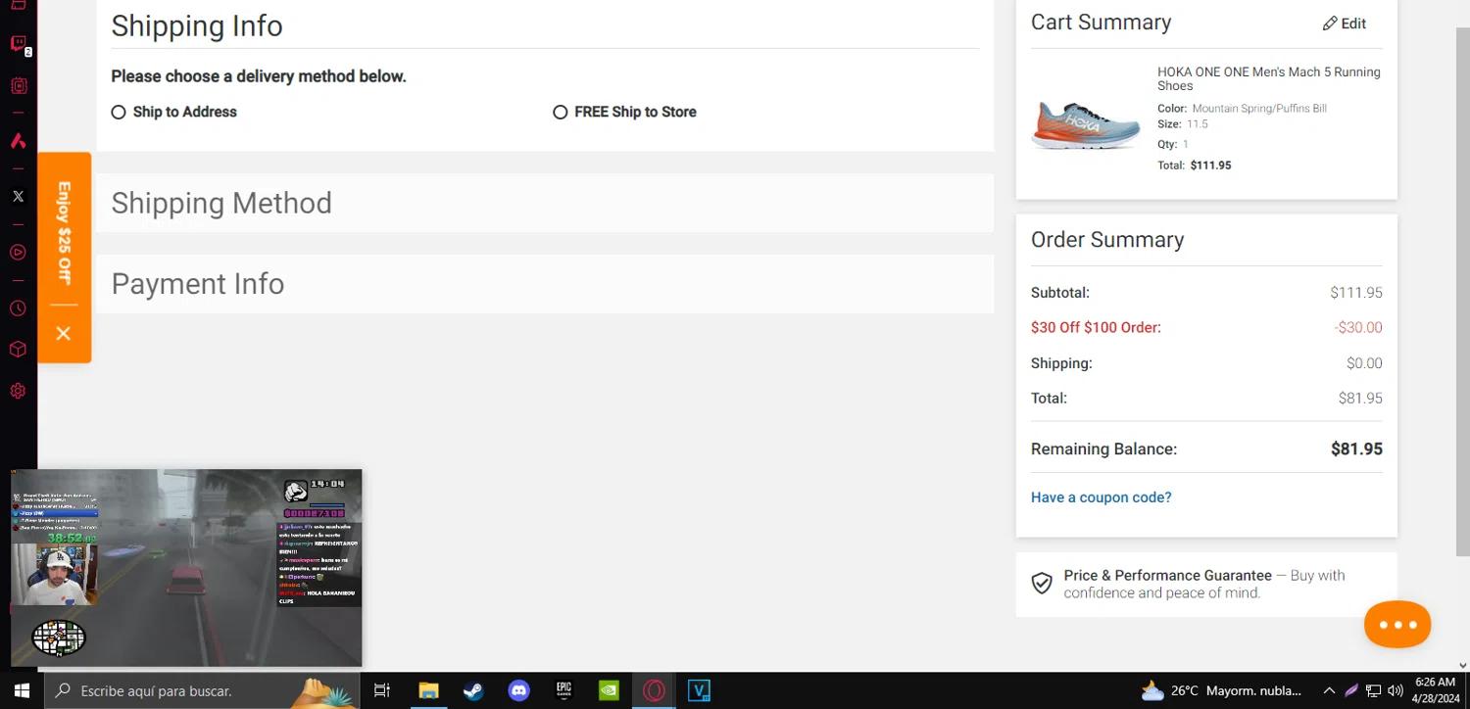Expand the Payment Info section
The width and height of the screenshot is (1470, 709).
pos(198,284)
